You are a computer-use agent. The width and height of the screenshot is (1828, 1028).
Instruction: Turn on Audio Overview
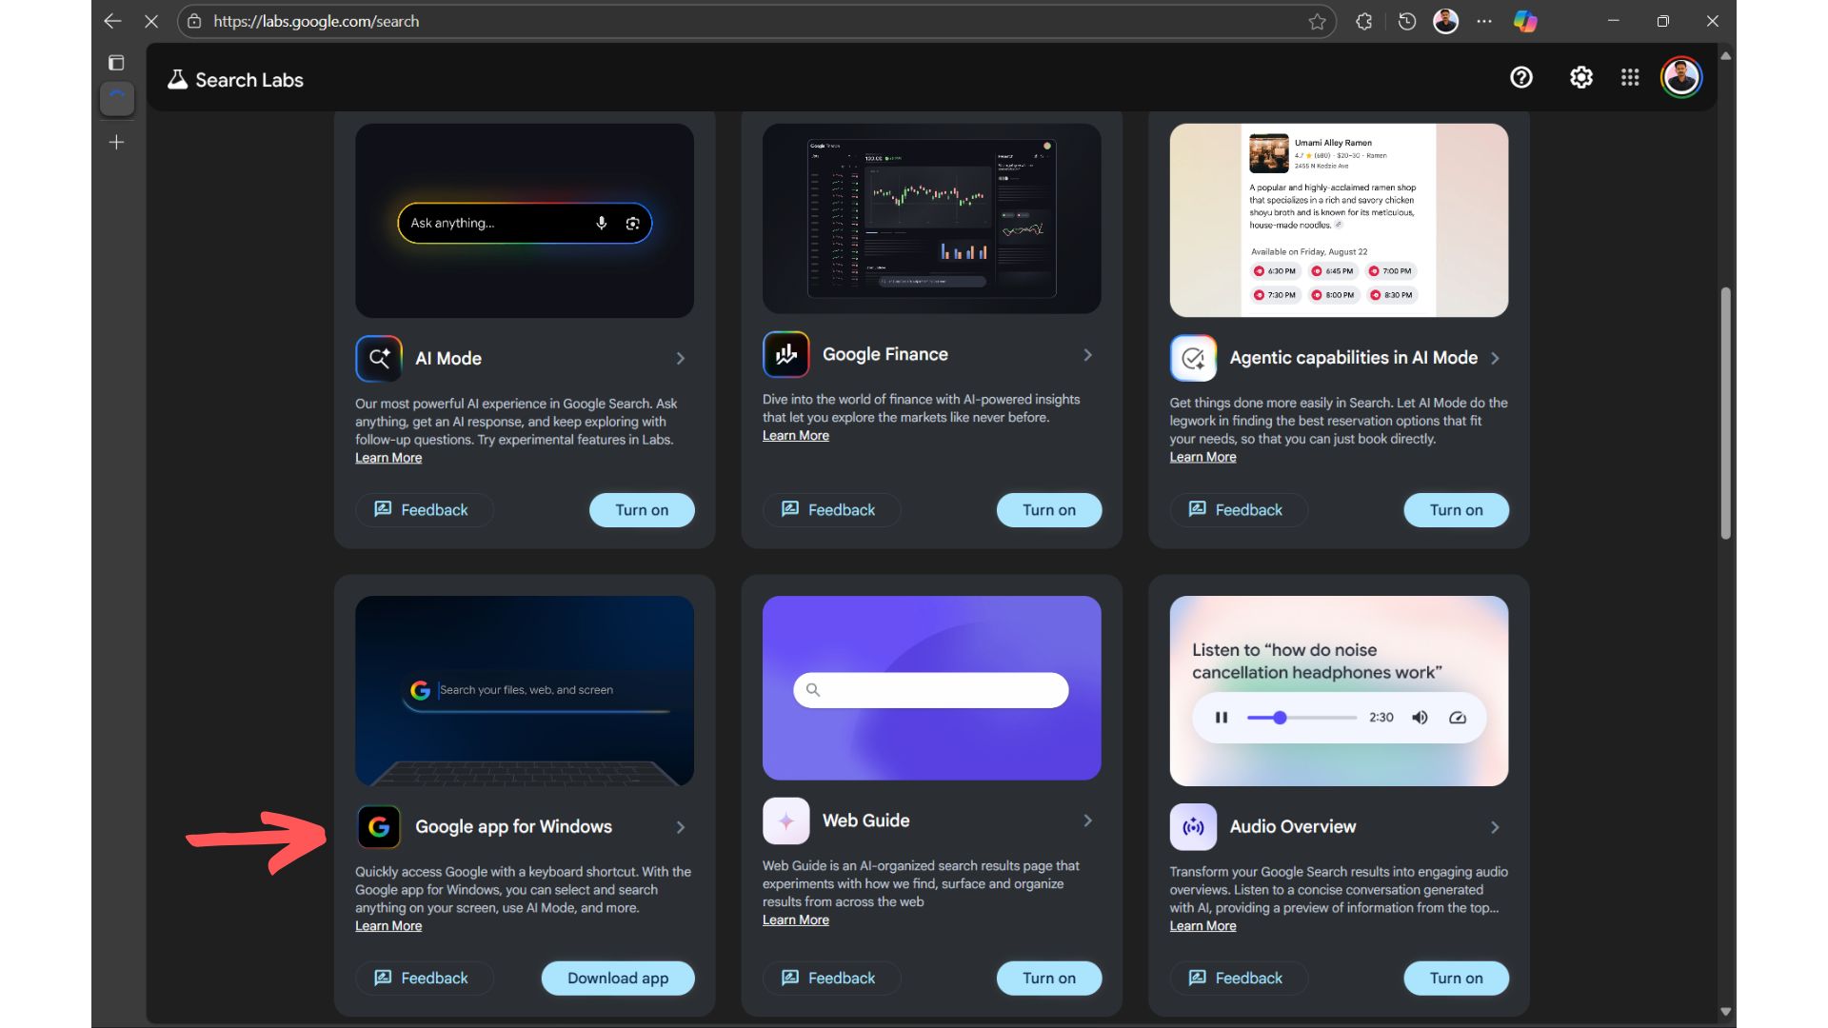pyautogui.click(x=1456, y=978)
